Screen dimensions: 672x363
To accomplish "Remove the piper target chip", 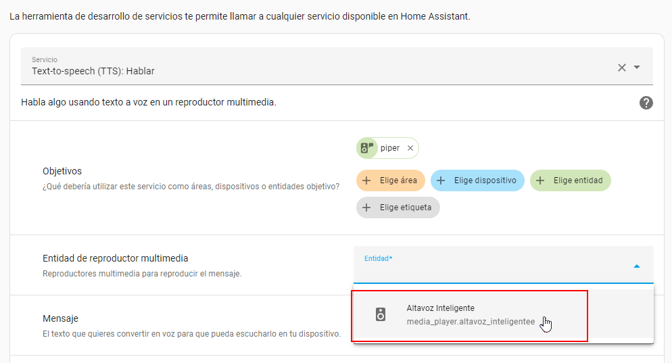I will 410,148.
